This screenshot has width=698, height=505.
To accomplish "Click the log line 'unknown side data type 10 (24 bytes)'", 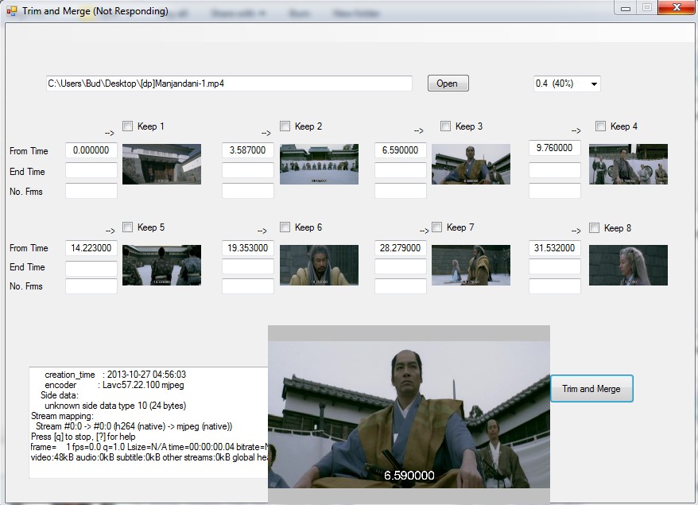I will [x=114, y=406].
